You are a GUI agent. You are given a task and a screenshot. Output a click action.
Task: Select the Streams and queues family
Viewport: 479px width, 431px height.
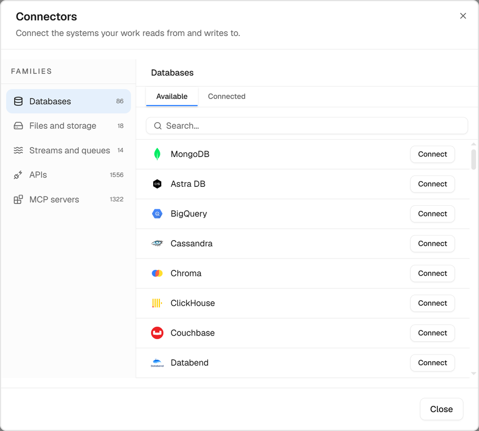pyautogui.click(x=68, y=150)
